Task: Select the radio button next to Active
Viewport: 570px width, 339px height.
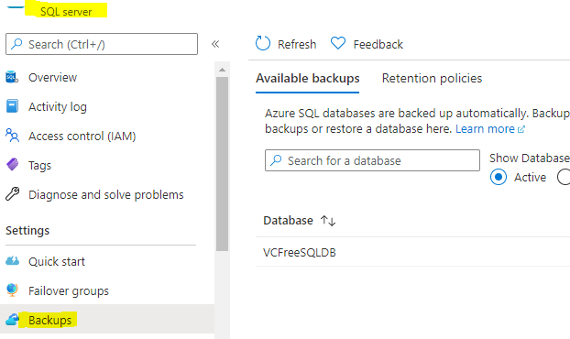Action: tap(565, 177)
